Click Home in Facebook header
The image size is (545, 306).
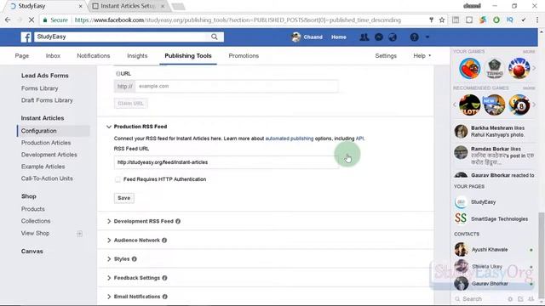pyautogui.click(x=339, y=37)
